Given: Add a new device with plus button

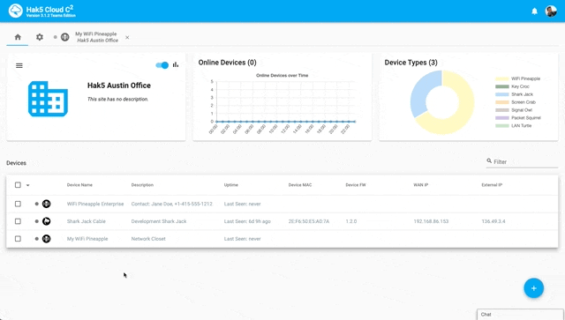Looking at the screenshot, I should pos(533,288).
